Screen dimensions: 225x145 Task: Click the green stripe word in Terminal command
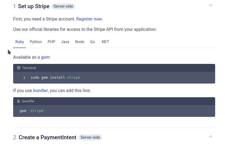pos(73,78)
